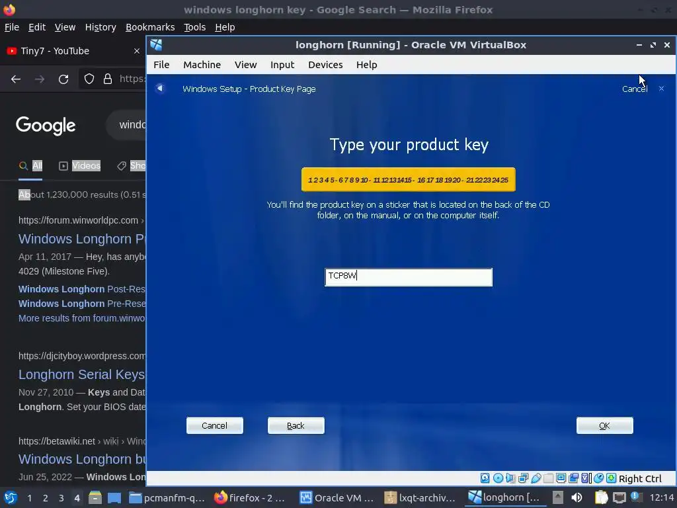This screenshot has height=508, width=677.
Task: Open Windows Longhorn betawiki result link
Action: point(82,459)
